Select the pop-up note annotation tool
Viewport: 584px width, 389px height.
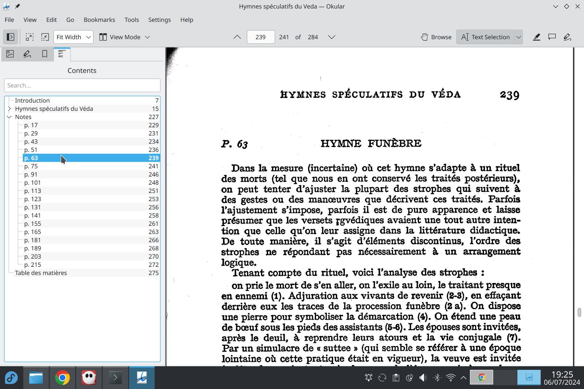pyautogui.click(x=552, y=37)
